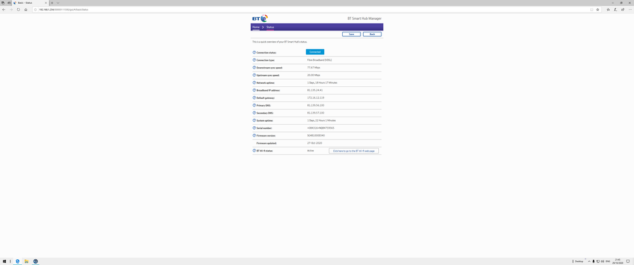Image resolution: width=634 pixels, height=265 pixels.
Task: Add page to favorites with star icon
Action: pos(598,10)
